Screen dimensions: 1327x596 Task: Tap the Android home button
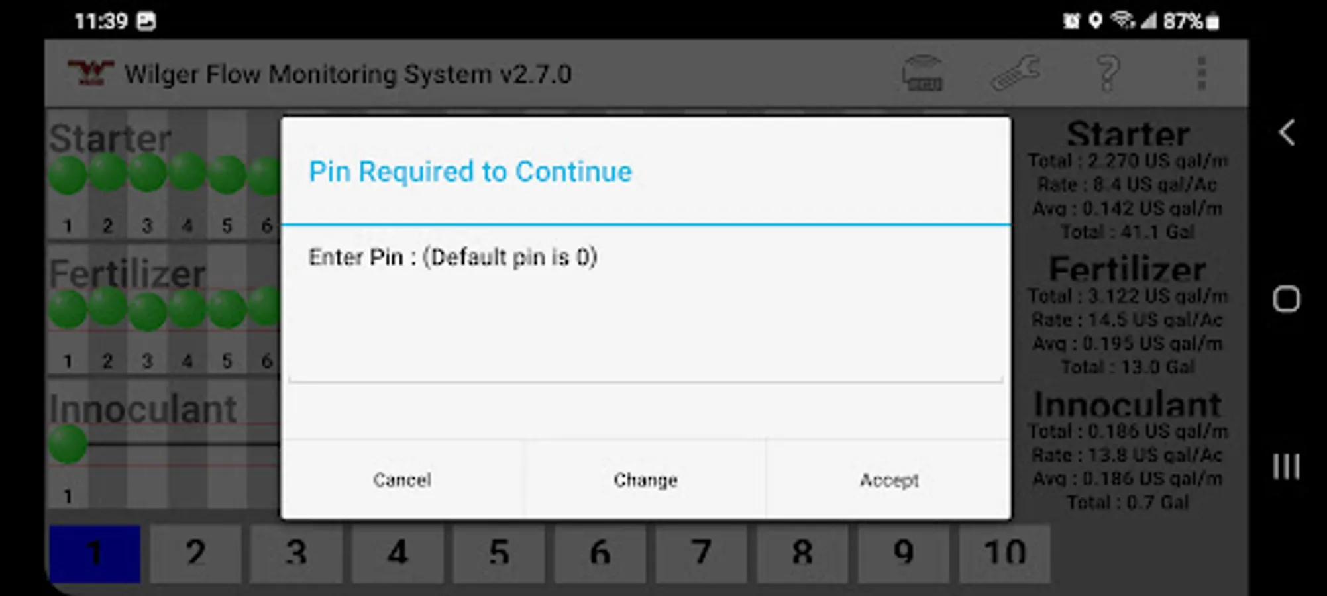pos(1287,299)
